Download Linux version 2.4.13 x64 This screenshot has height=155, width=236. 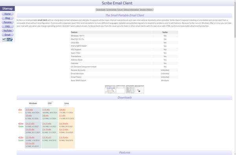(x=64, y=129)
